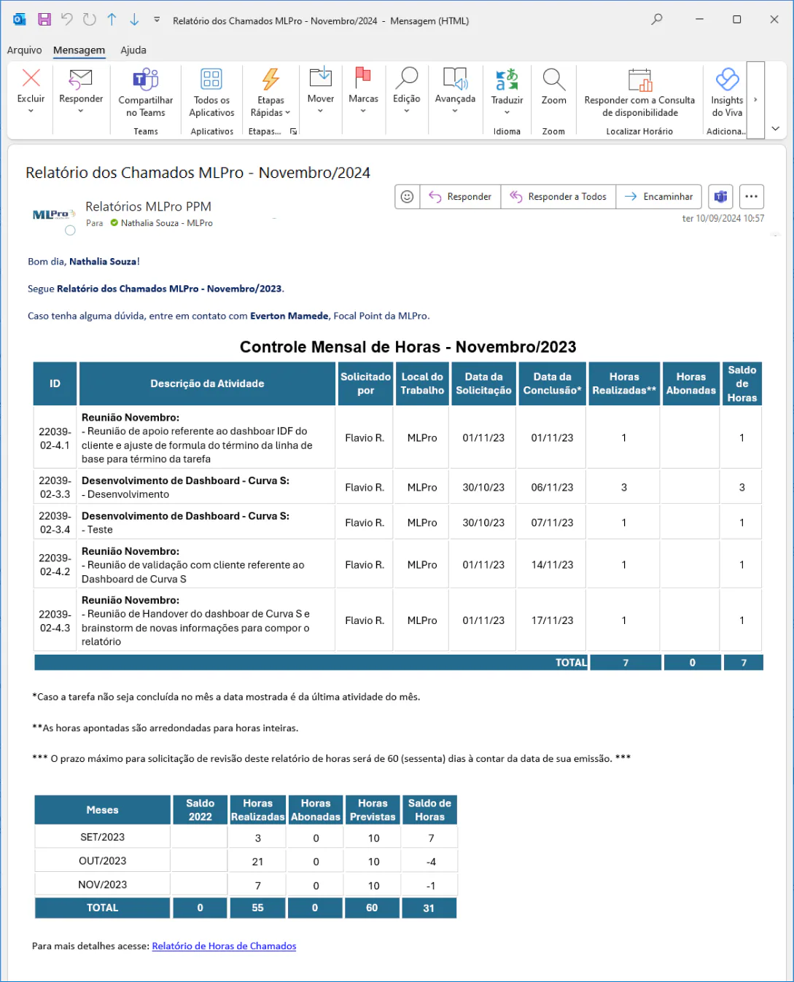Expand the Responder ribbon dropdown arrow
The image size is (794, 982).
click(x=81, y=111)
